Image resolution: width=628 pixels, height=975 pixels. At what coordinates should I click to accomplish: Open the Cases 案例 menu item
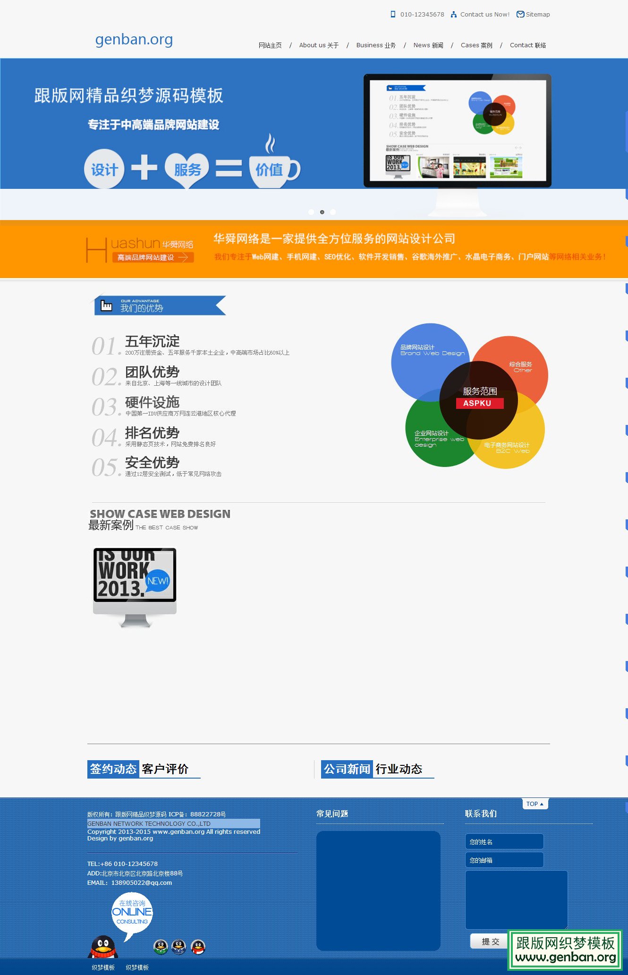[x=476, y=45]
